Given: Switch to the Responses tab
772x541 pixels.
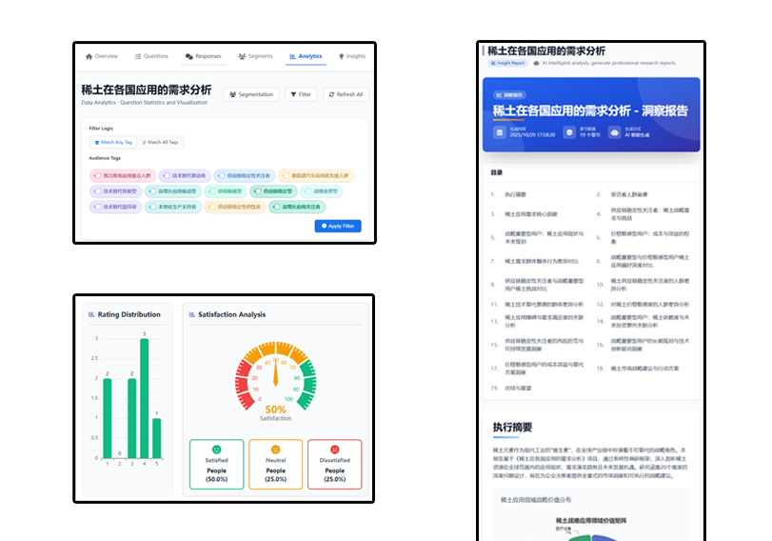Looking at the screenshot, I should pyautogui.click(x=204, y=56).
